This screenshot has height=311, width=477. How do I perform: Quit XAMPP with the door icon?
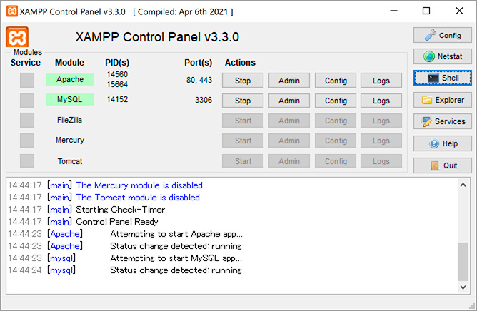click(442, 165)
